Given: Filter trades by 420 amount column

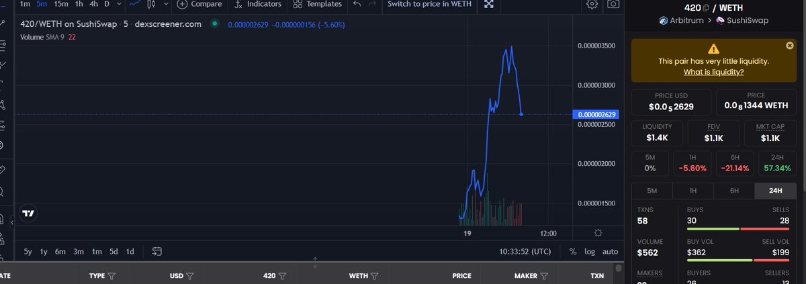Looking at the screenshot, I should click(x=282, y=276).
